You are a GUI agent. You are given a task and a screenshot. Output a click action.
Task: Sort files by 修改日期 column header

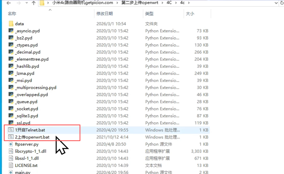pos(105,14)
